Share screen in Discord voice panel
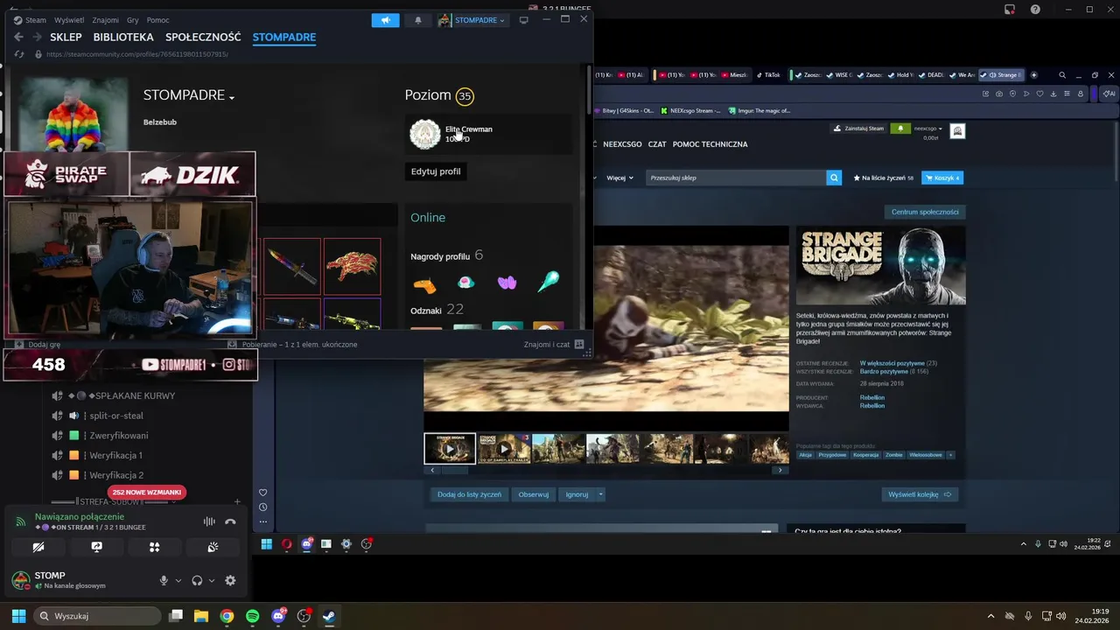The width and height of the screenshot is (1120, 630). pyautogui.click(x=96, y=547)
